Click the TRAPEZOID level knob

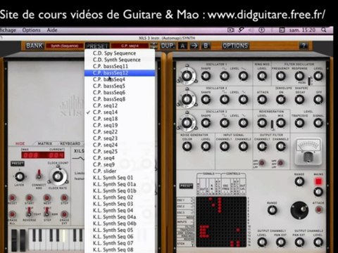pos(299,123)
